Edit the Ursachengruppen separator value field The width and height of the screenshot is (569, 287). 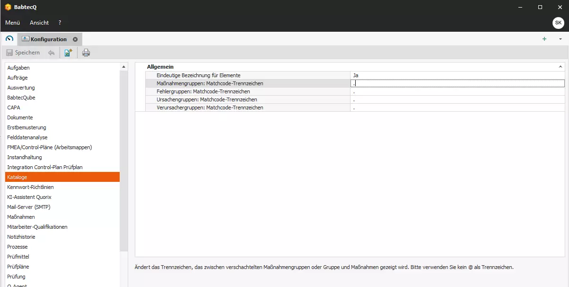point(457,99)
